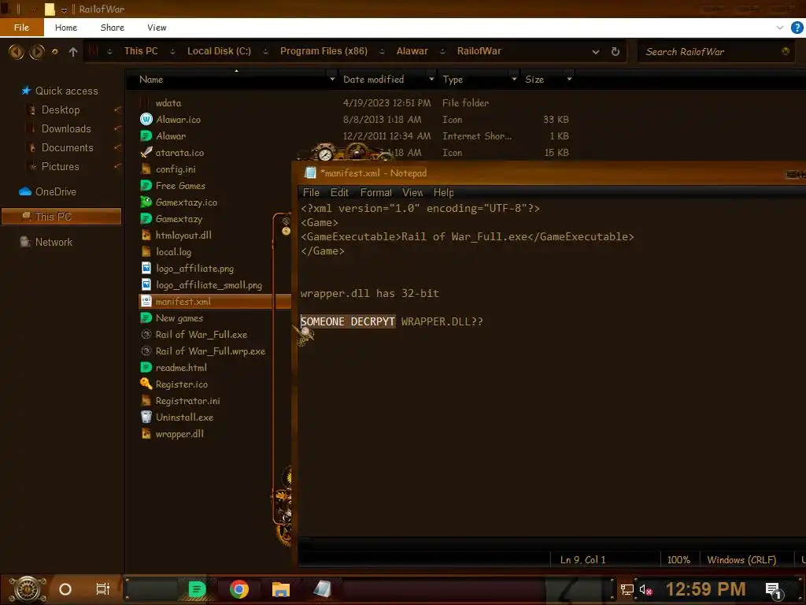
Task: Click Local Disk (C:) breadcrumb
Action: 219,51
